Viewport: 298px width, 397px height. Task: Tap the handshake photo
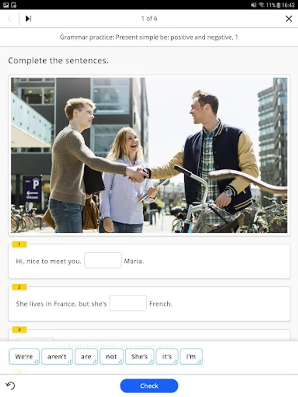point(149,155)
